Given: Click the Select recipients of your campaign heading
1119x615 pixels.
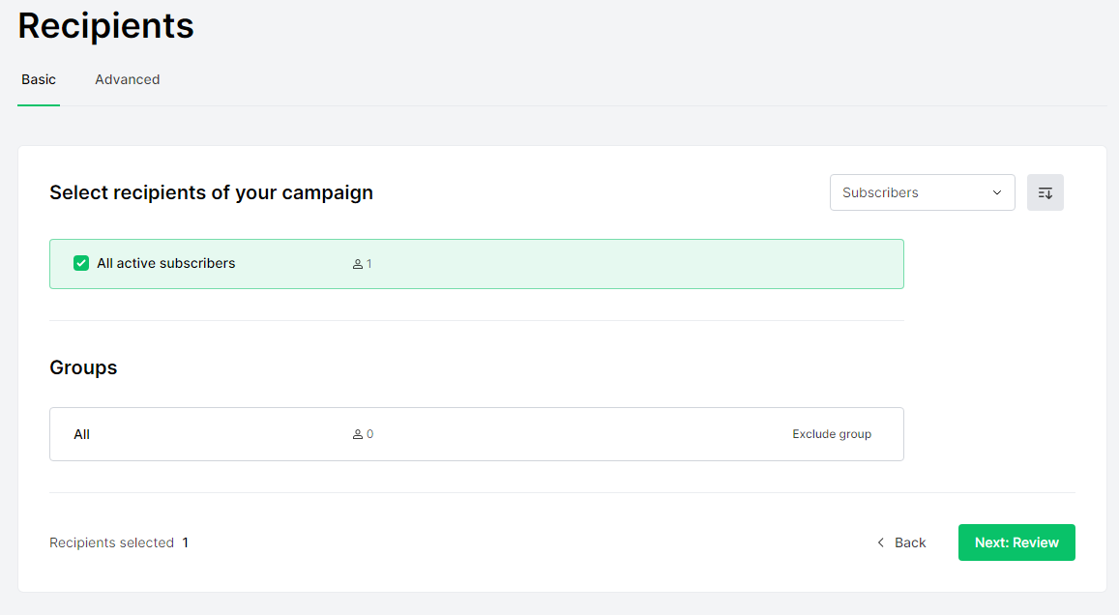Looking at the screenshot, I should tap(211, 192).
